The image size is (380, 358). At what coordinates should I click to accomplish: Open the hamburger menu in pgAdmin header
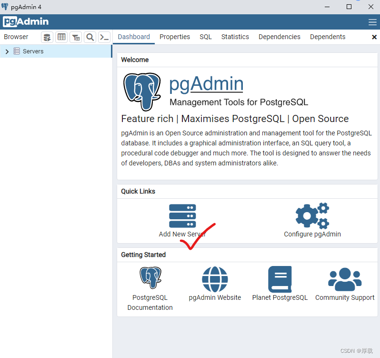point(372,22)
